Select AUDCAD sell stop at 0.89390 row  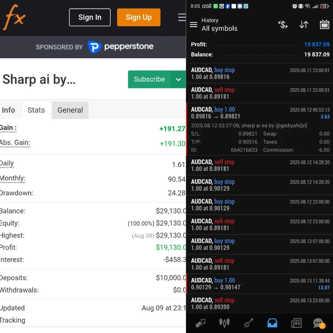click(260, 303)
